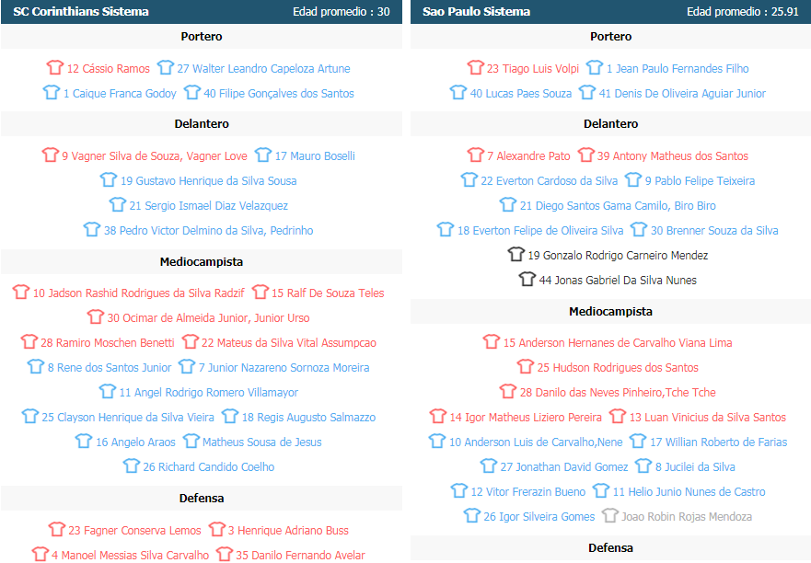Screen dimensions: 811x563
Task: Click the shirt icon next to Danilo Fernando Avelar
Action: tap(225, 554)
